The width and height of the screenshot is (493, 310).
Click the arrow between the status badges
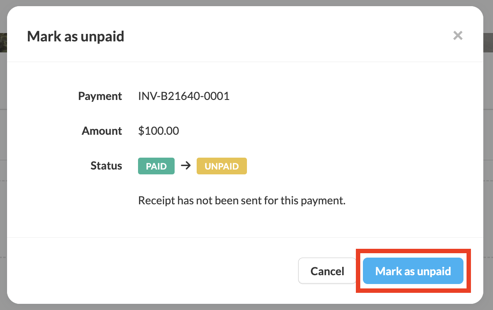click(x=186, y=166)
